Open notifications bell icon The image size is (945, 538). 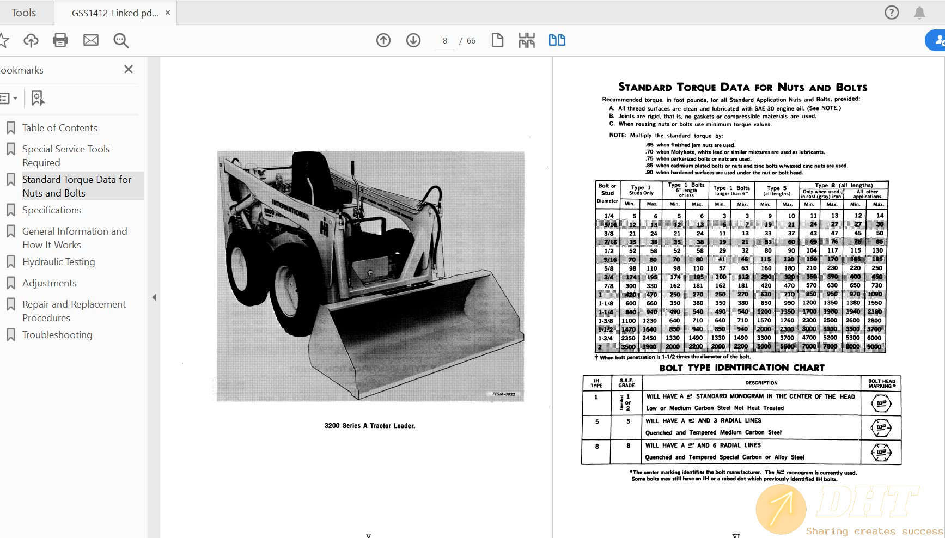tap(919, 13)
